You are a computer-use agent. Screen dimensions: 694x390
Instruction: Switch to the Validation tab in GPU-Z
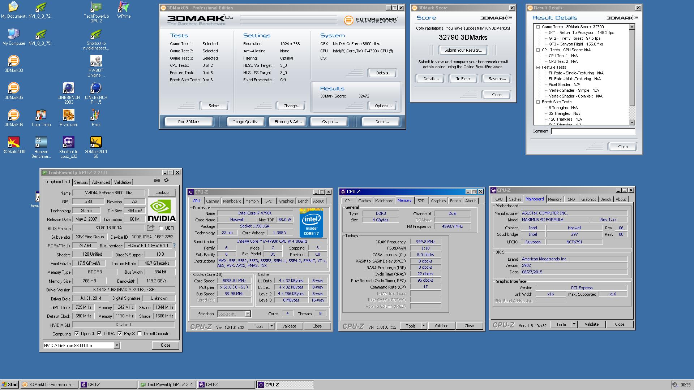coord(123,182)
